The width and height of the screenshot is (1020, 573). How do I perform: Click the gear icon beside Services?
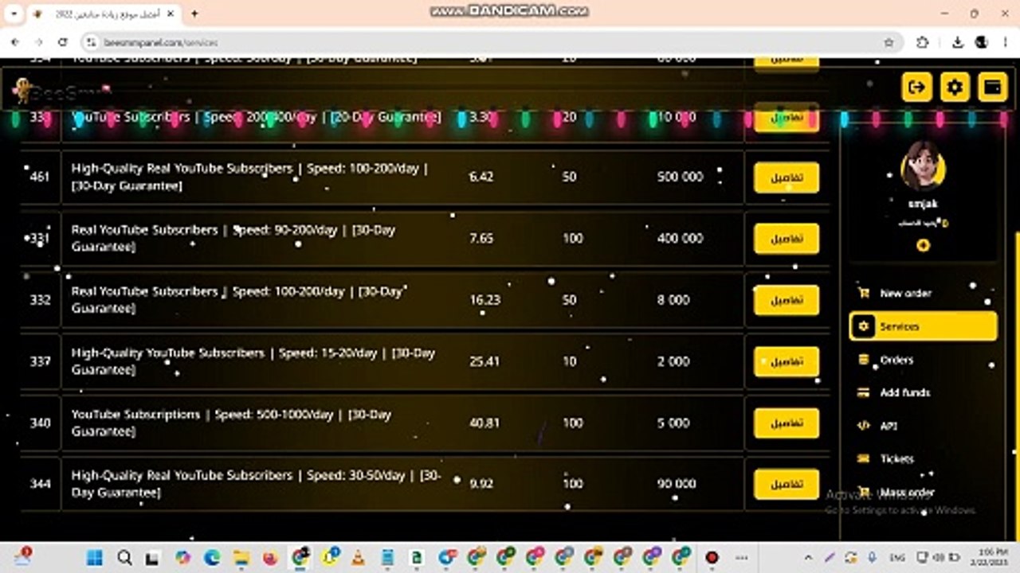(x=863, y=326)
